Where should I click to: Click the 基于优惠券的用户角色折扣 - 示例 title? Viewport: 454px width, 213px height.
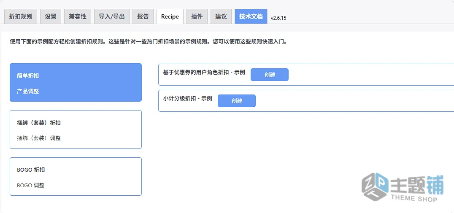[204, 73]
